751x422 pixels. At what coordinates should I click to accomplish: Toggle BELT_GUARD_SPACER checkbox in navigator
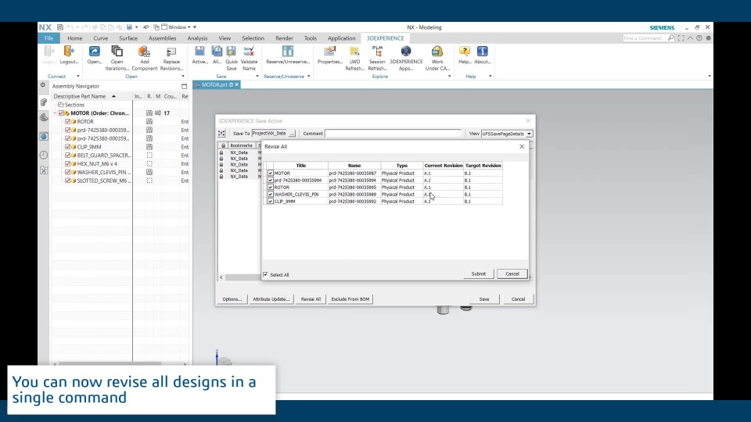click(x=67, y=155)
